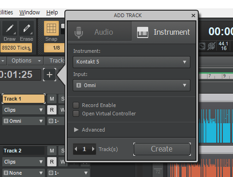Open the Help menu
Viewport: 233px width, 177px height.
pyautogui.click(x=52, y=13)
